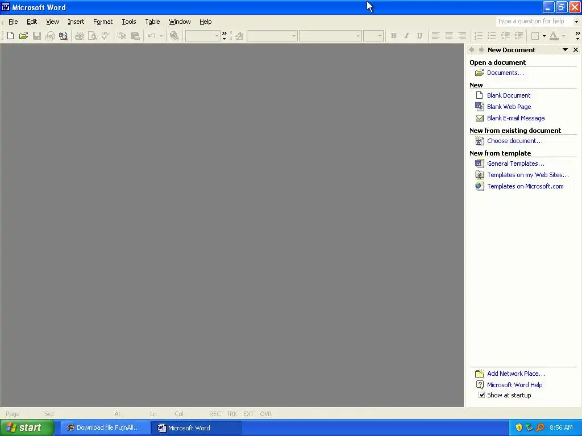Click Add Network Place... link
Viewport: 582px width, 436px height.
(516, 374)
